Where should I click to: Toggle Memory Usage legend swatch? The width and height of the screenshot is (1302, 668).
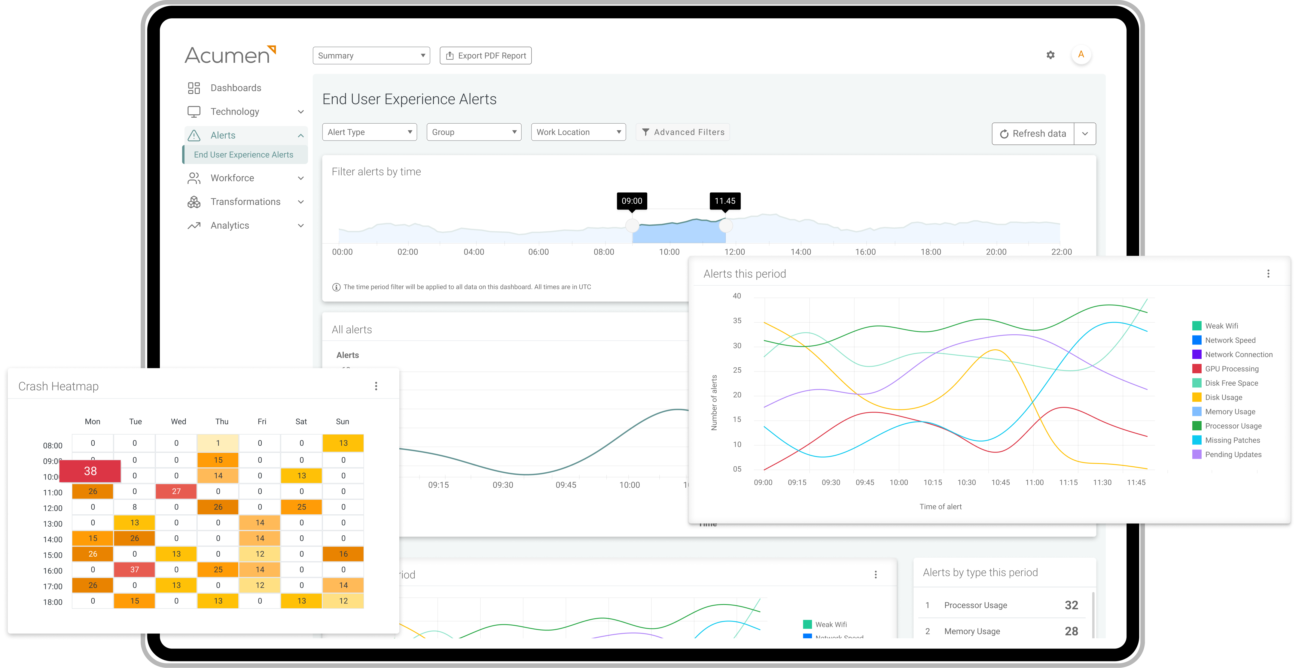point(1196,412)
